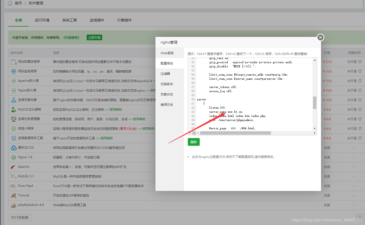Screen dimensions: 365x225
Task: Click editor scrollbar up arrow
Action: click(315, 60)
